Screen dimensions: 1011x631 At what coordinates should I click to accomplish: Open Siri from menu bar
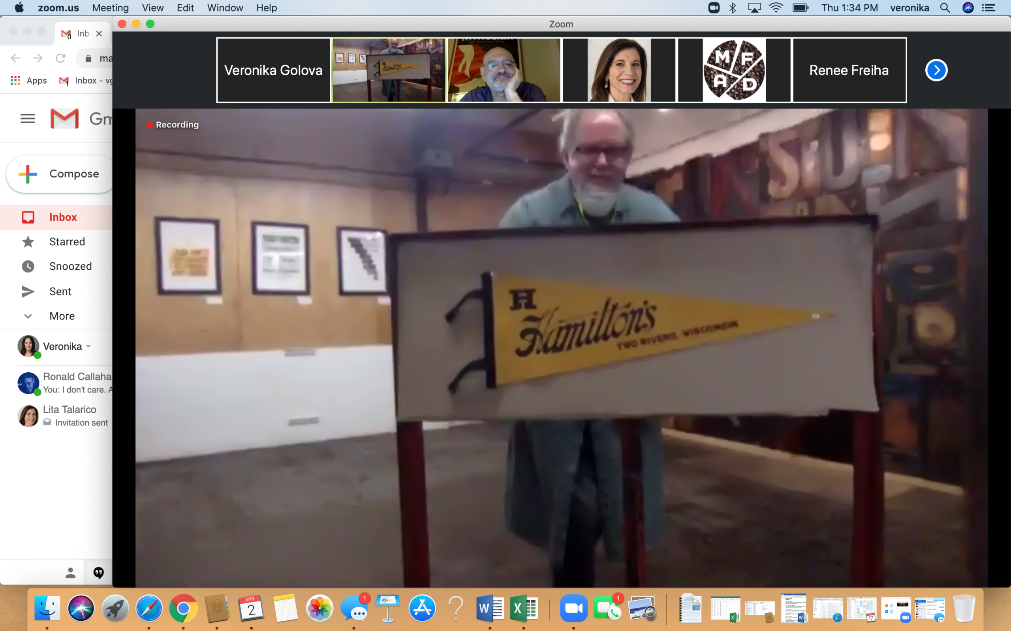(968, 7)
